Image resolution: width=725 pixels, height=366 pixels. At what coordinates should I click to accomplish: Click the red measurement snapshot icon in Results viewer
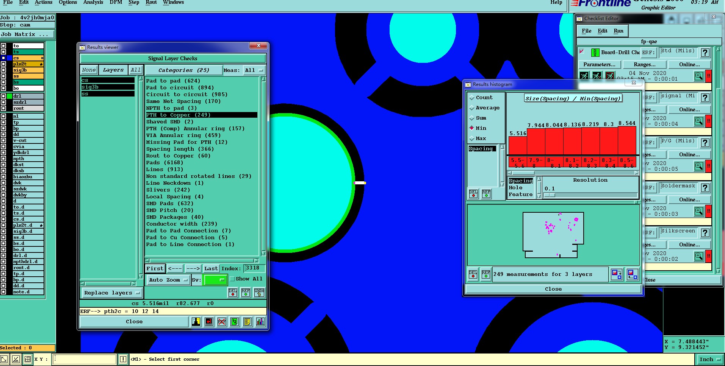[x=209, y=322]
